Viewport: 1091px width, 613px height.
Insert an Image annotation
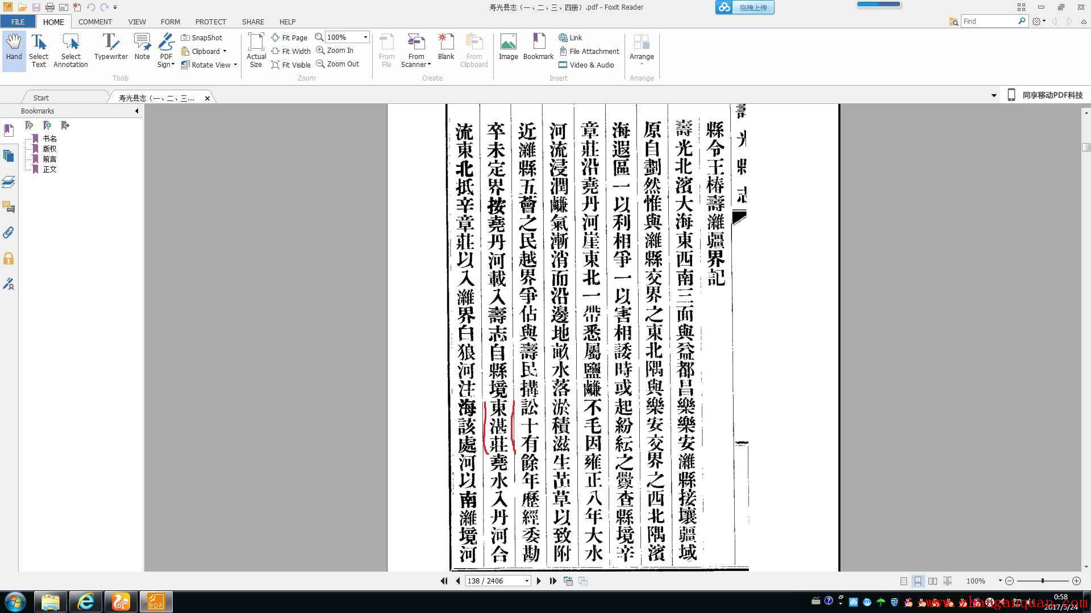pos(508,47)
